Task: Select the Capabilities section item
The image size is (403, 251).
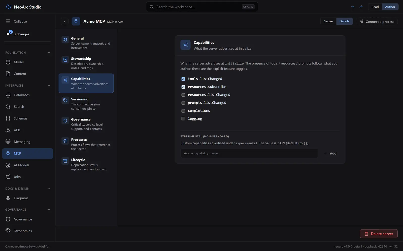Action: point(86,83)
